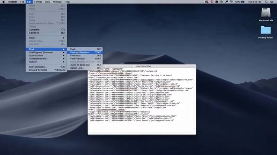
Task: Click the line containing "Customer Service Site Guest"
Action: click(130, 75)
